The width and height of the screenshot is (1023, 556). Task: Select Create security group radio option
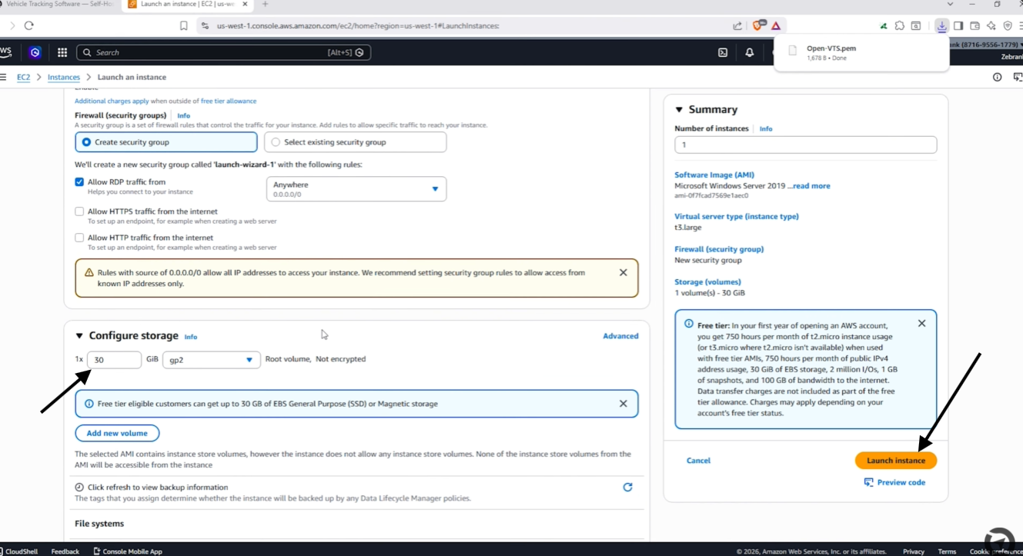[x=166, y=142]
